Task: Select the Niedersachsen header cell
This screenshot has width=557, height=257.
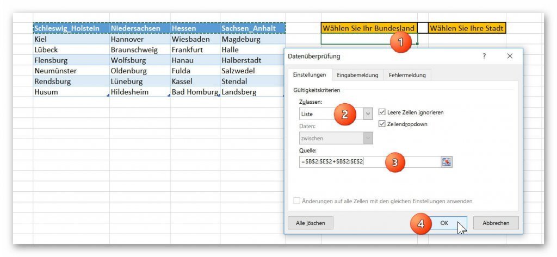Action: click(x=140, y=28)
